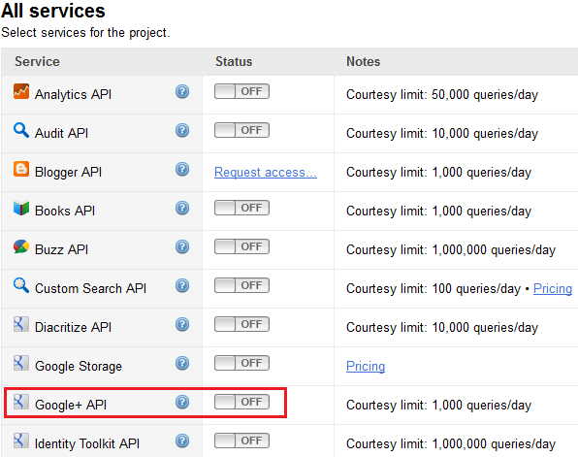Select the Analytics API service name
578x457 pixels.
73,95
